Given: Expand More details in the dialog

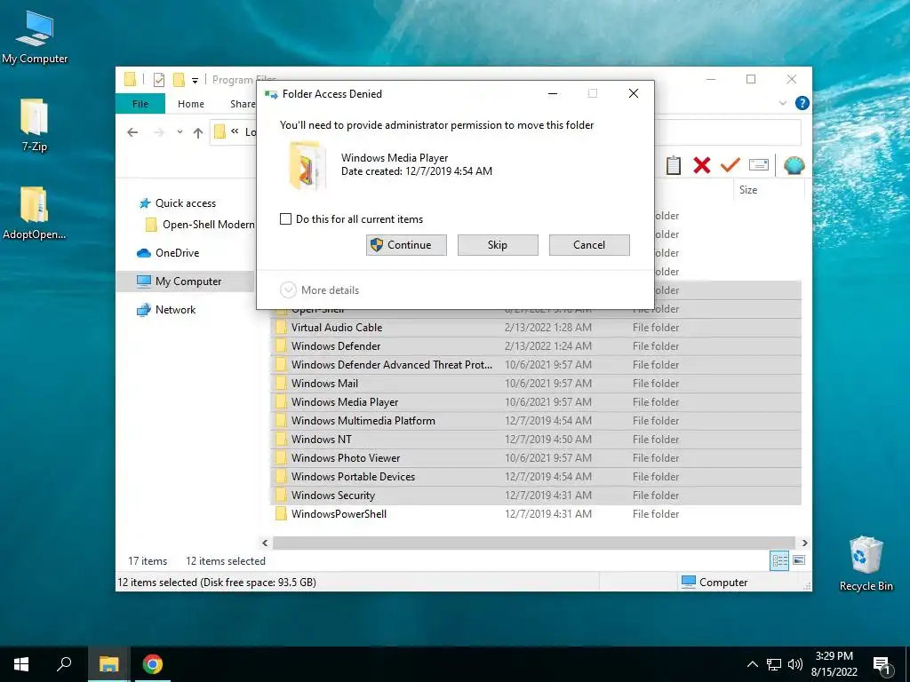Looking at the screenshot, I should tap(320, 290).
